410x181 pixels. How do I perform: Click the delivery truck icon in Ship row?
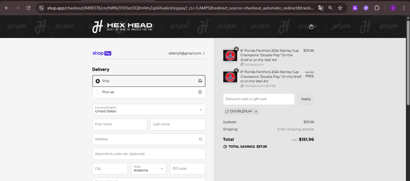[x=200, y=81]
